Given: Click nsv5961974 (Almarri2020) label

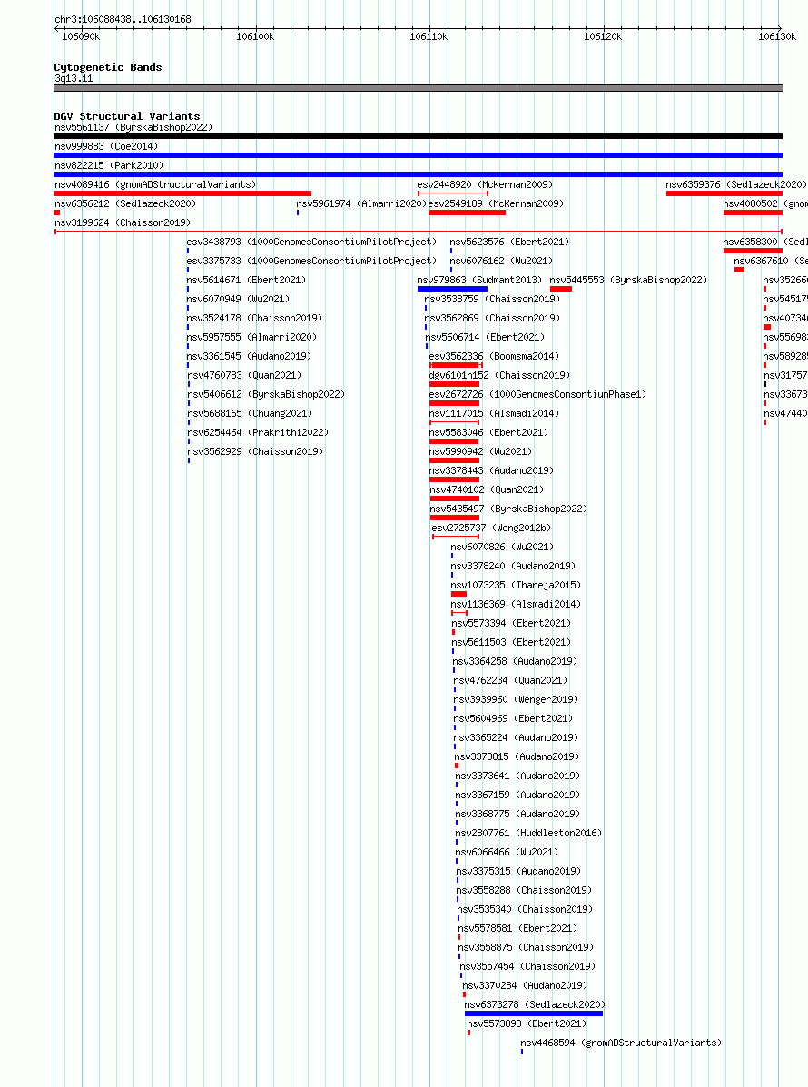Looking at the screenshot, I should [x=361, y=203].
